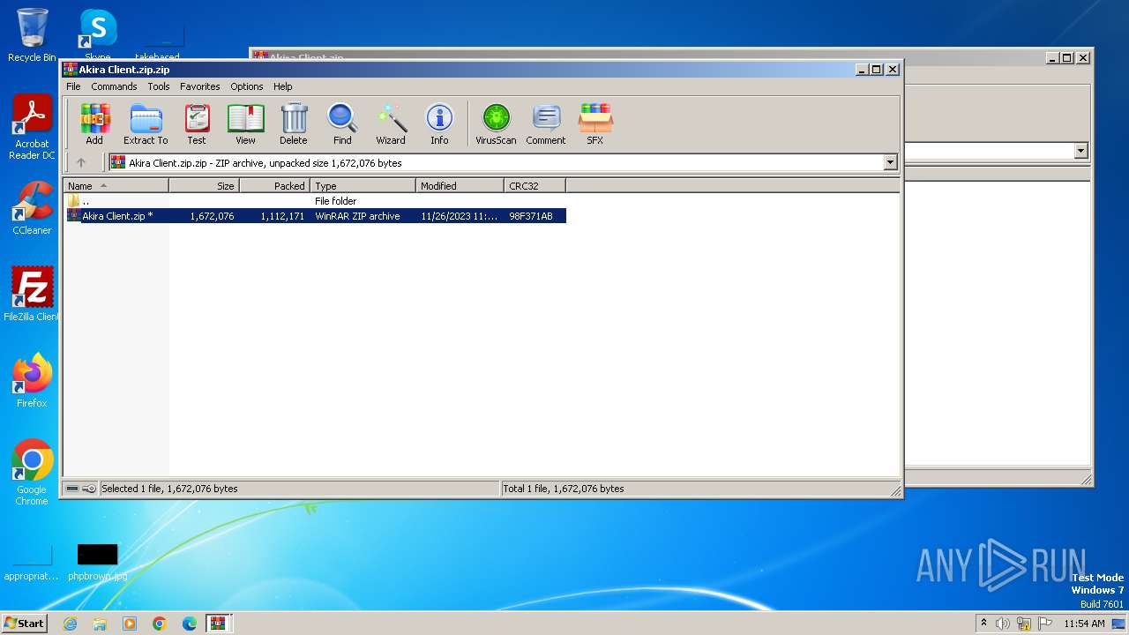Click the 'WinRAR ZIP archive' type cell
Image resolution: width=1129 pixels, height=635 pixels.
pos(357,216)
